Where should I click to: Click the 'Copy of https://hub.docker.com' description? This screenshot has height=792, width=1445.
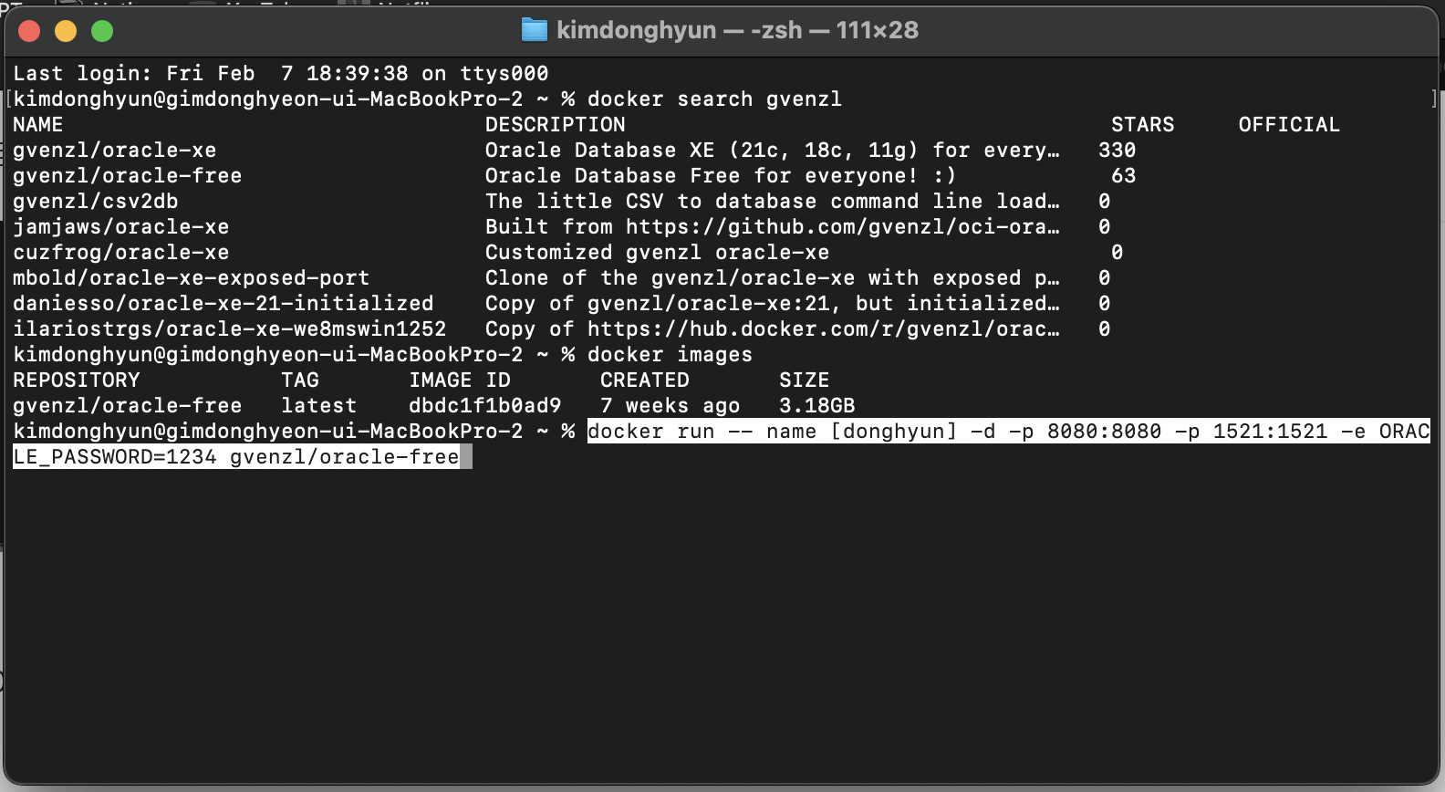773,328
